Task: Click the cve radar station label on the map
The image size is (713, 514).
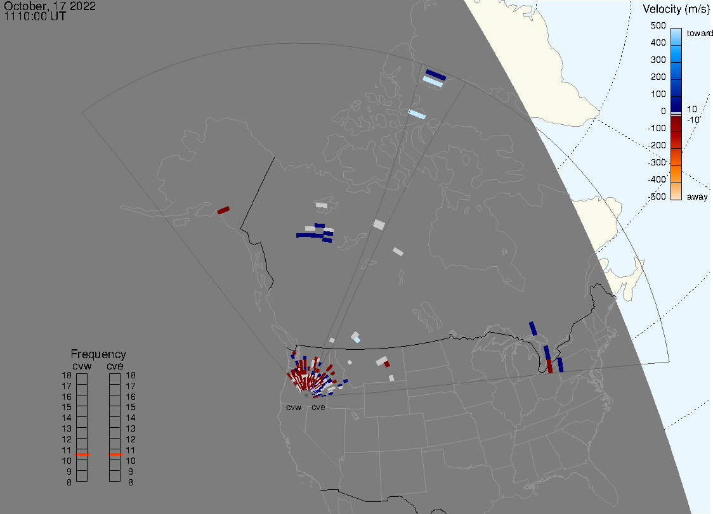Action: click(x=318, y=407)
